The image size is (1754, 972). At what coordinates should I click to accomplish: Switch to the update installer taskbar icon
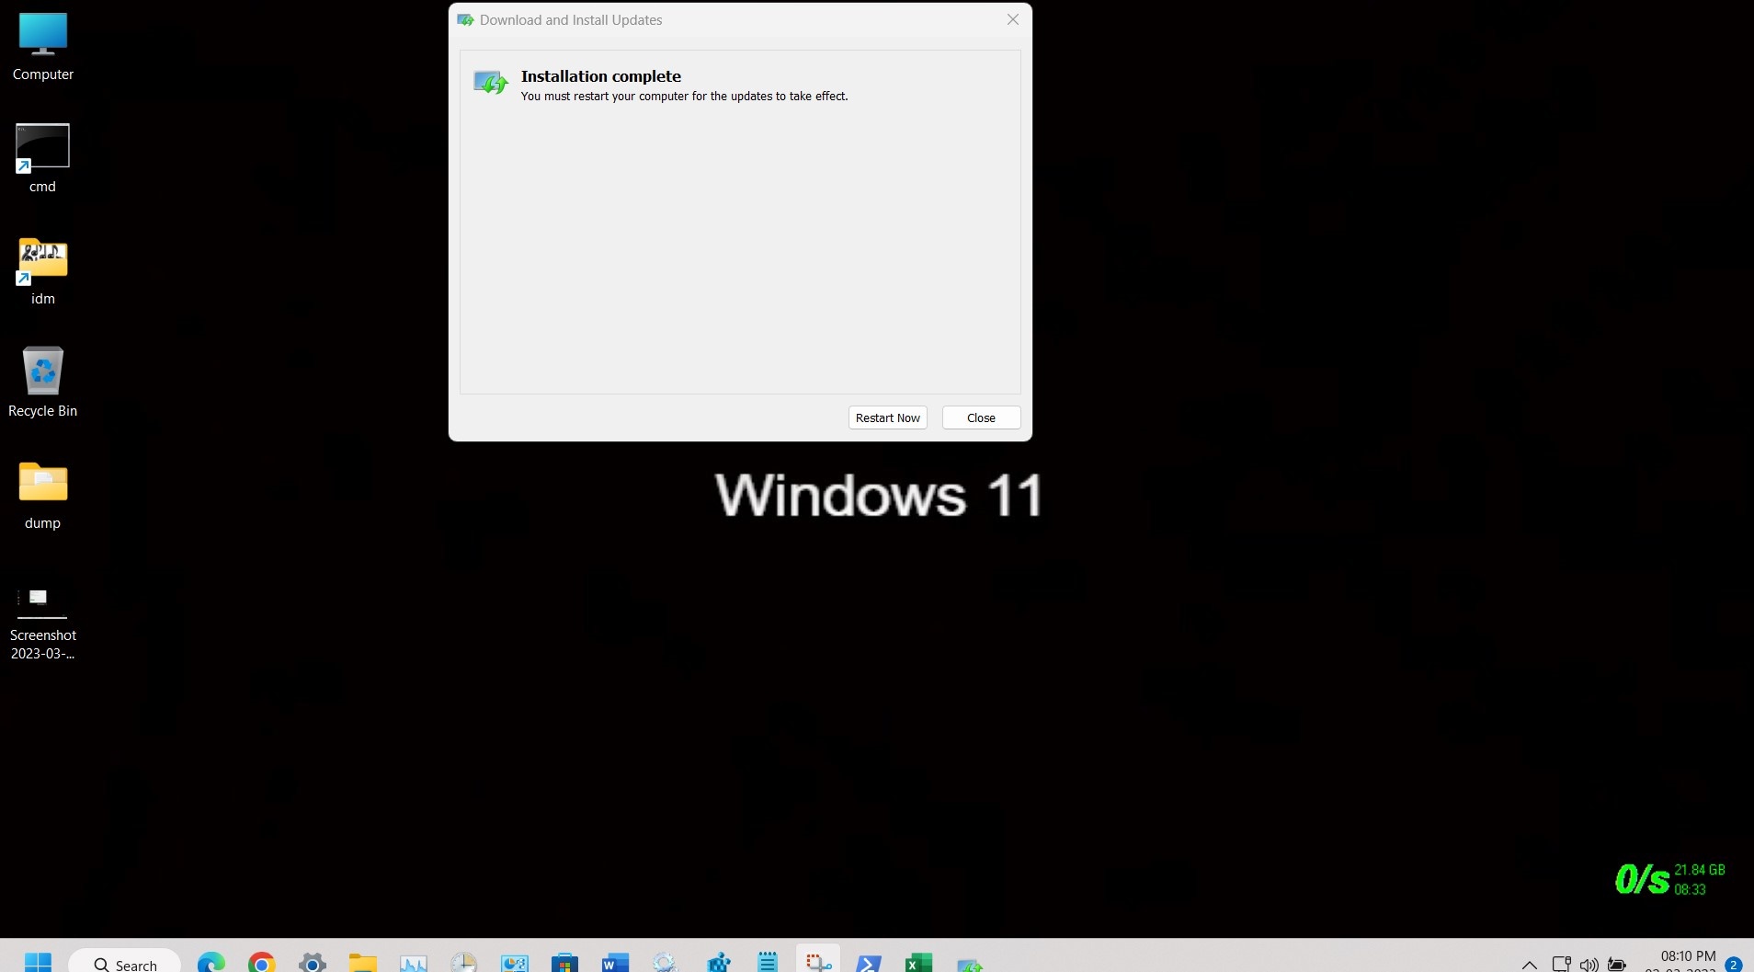pyautogui.click(x=970, y=963)
